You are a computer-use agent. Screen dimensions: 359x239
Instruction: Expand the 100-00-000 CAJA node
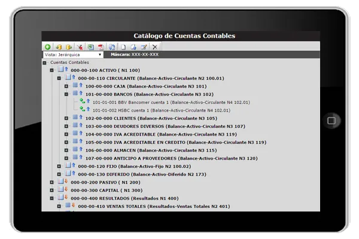click(66, 86)
